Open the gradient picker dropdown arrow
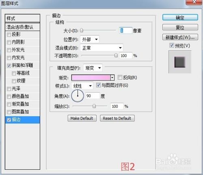The height and width of the screenshot is (175, 203). pyautogui.click(x=112, y=78)
